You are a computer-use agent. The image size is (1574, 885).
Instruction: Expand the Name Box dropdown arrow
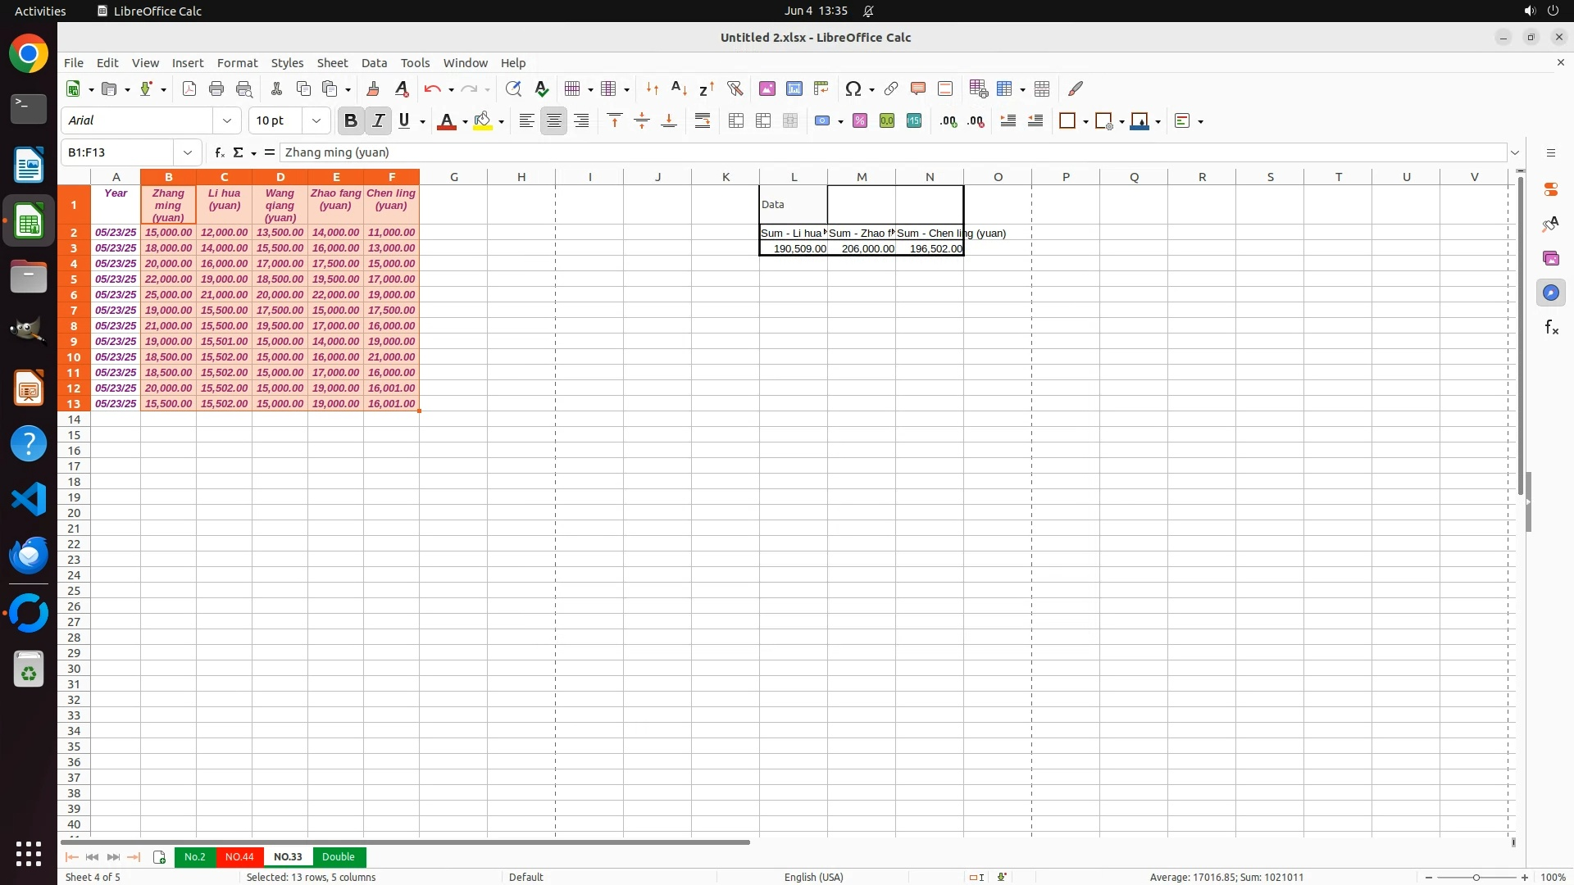[188, 152]
